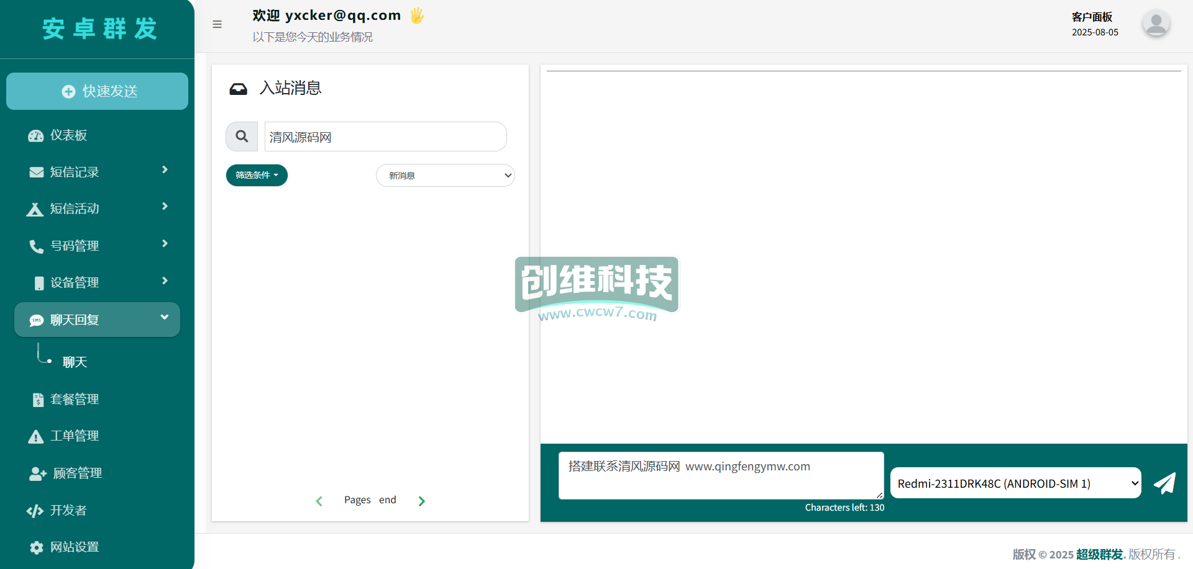The image size is (1193, 569).
Task: Click the code icon beside 开发者
Action: (35, 511)
